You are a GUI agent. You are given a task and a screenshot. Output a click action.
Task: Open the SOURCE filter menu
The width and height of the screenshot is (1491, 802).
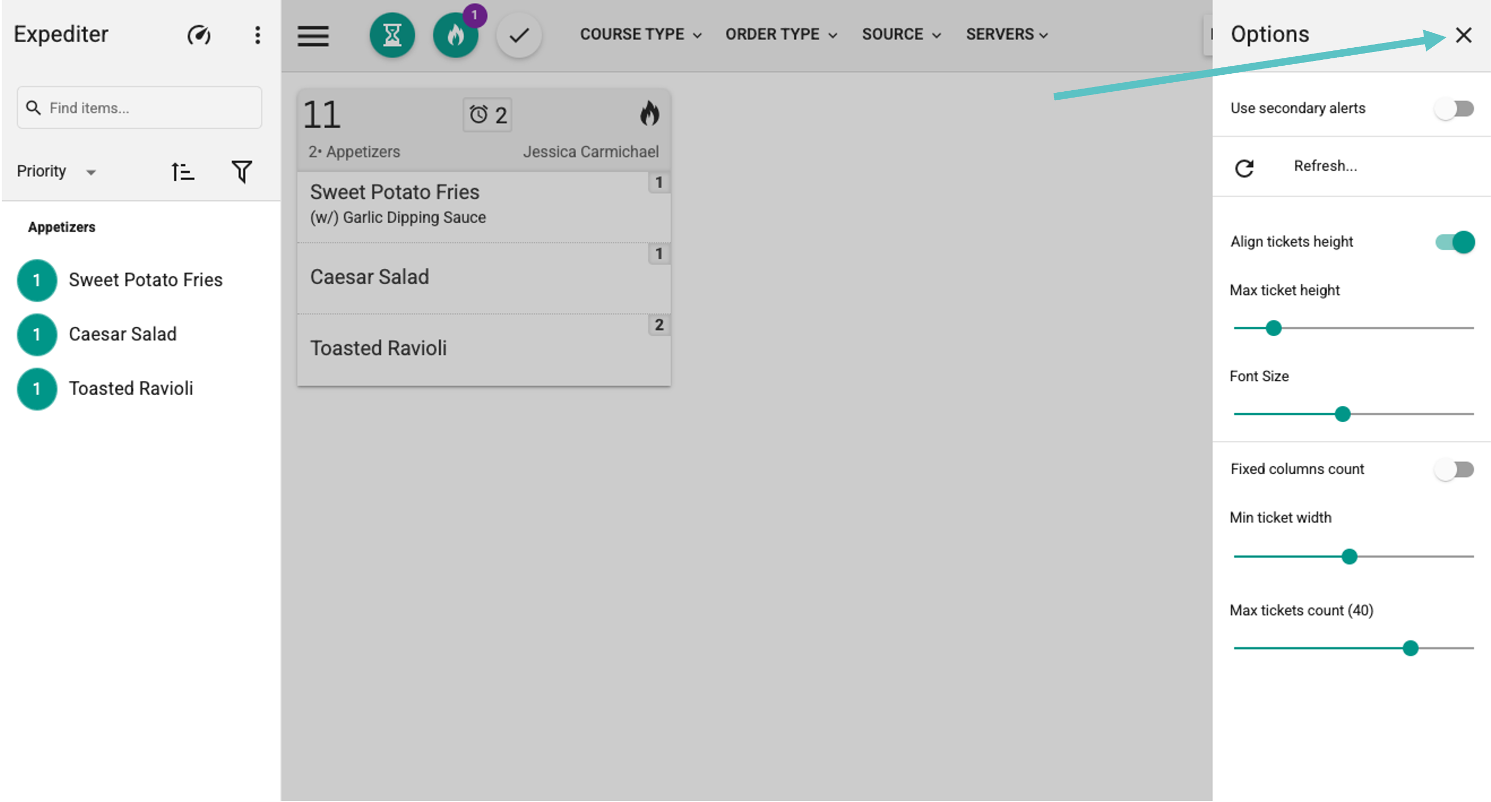(x=901, y=34)
